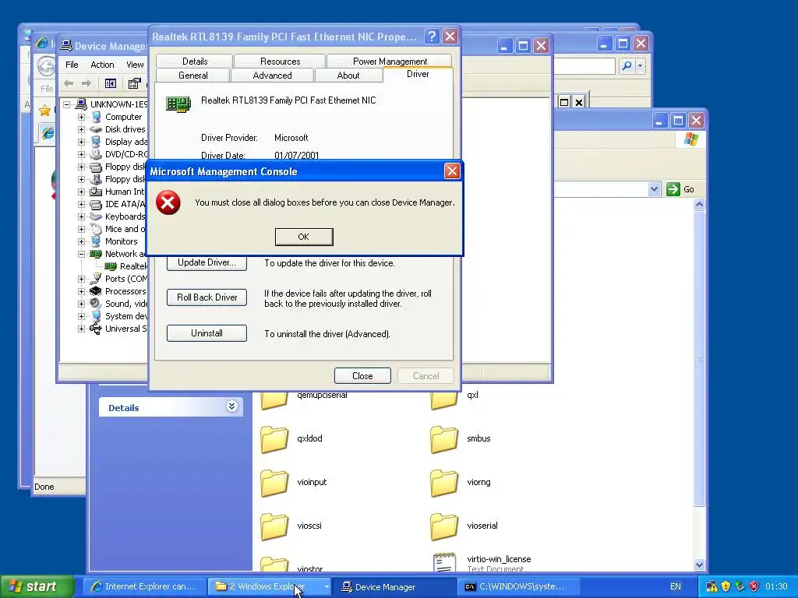The width and height of the screenshot is (798, 598).
Task: Click the Explorer vertical scrollbar up arrow
Action: 699,205
